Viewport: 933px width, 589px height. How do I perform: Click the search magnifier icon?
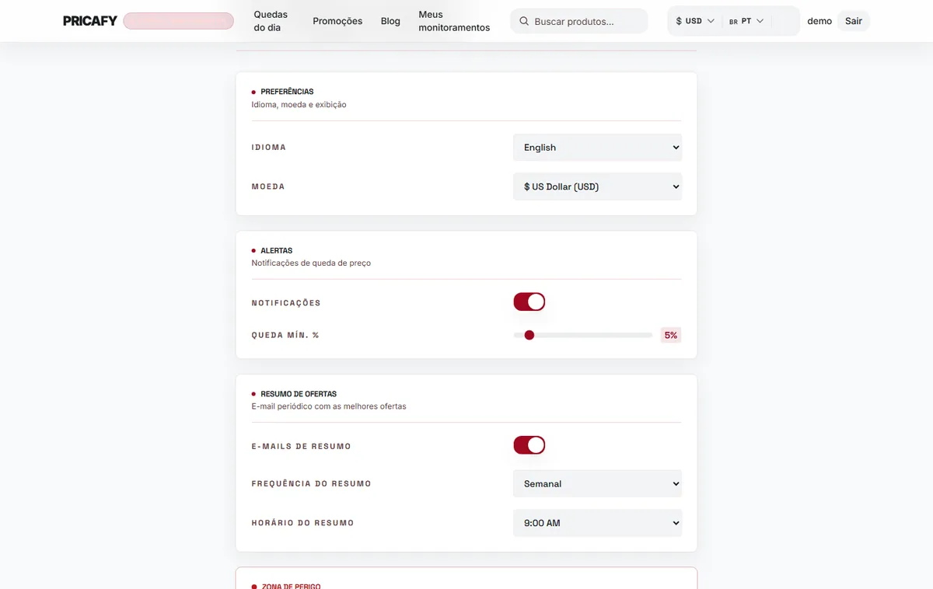pyautogui.click(x=524, y=21)
